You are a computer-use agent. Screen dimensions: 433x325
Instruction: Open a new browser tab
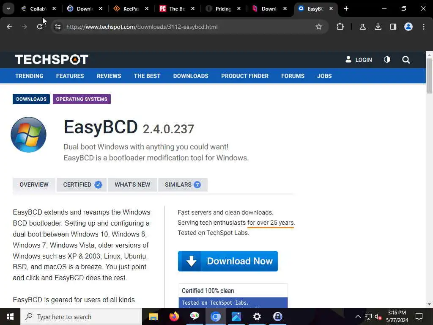(346, 8)
